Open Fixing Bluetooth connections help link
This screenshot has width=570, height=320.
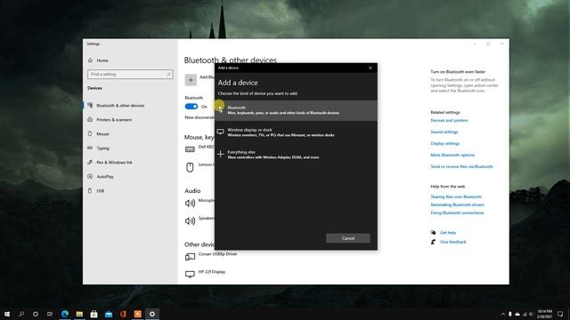457,213
